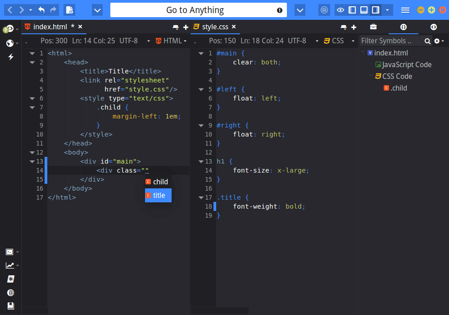Toggle focus mode eye icon
Viewport: 449px width, 315px height.
click(x=340, y=10)
